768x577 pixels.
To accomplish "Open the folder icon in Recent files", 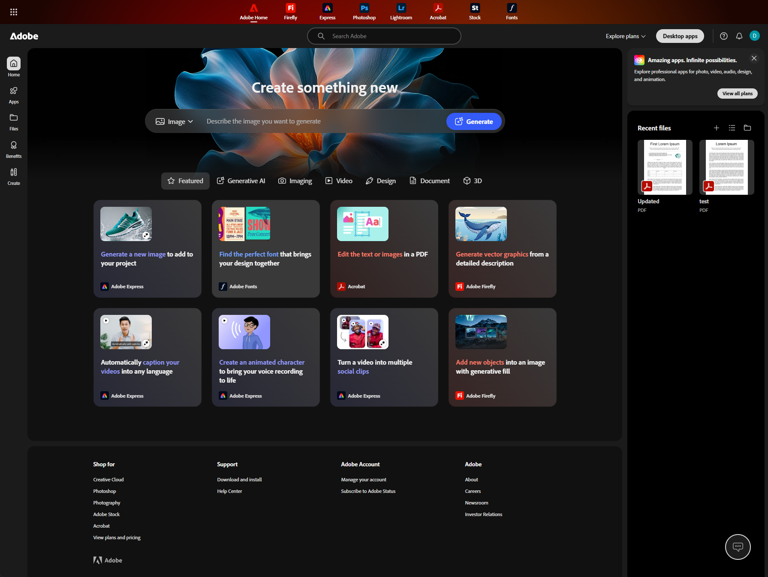I will pyautogui.click(x=747, y=128).
